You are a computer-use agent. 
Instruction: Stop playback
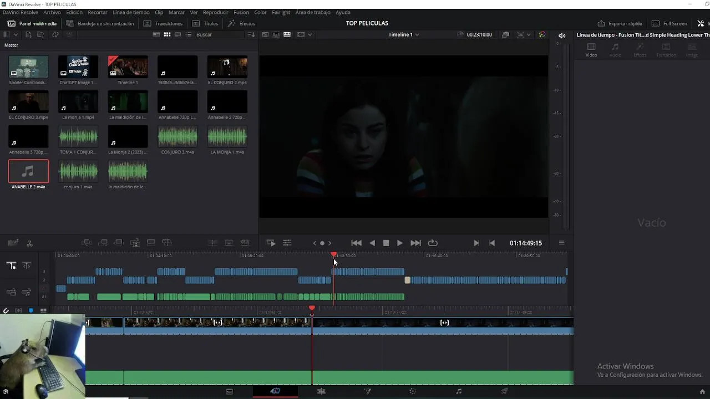coord(386,243)
